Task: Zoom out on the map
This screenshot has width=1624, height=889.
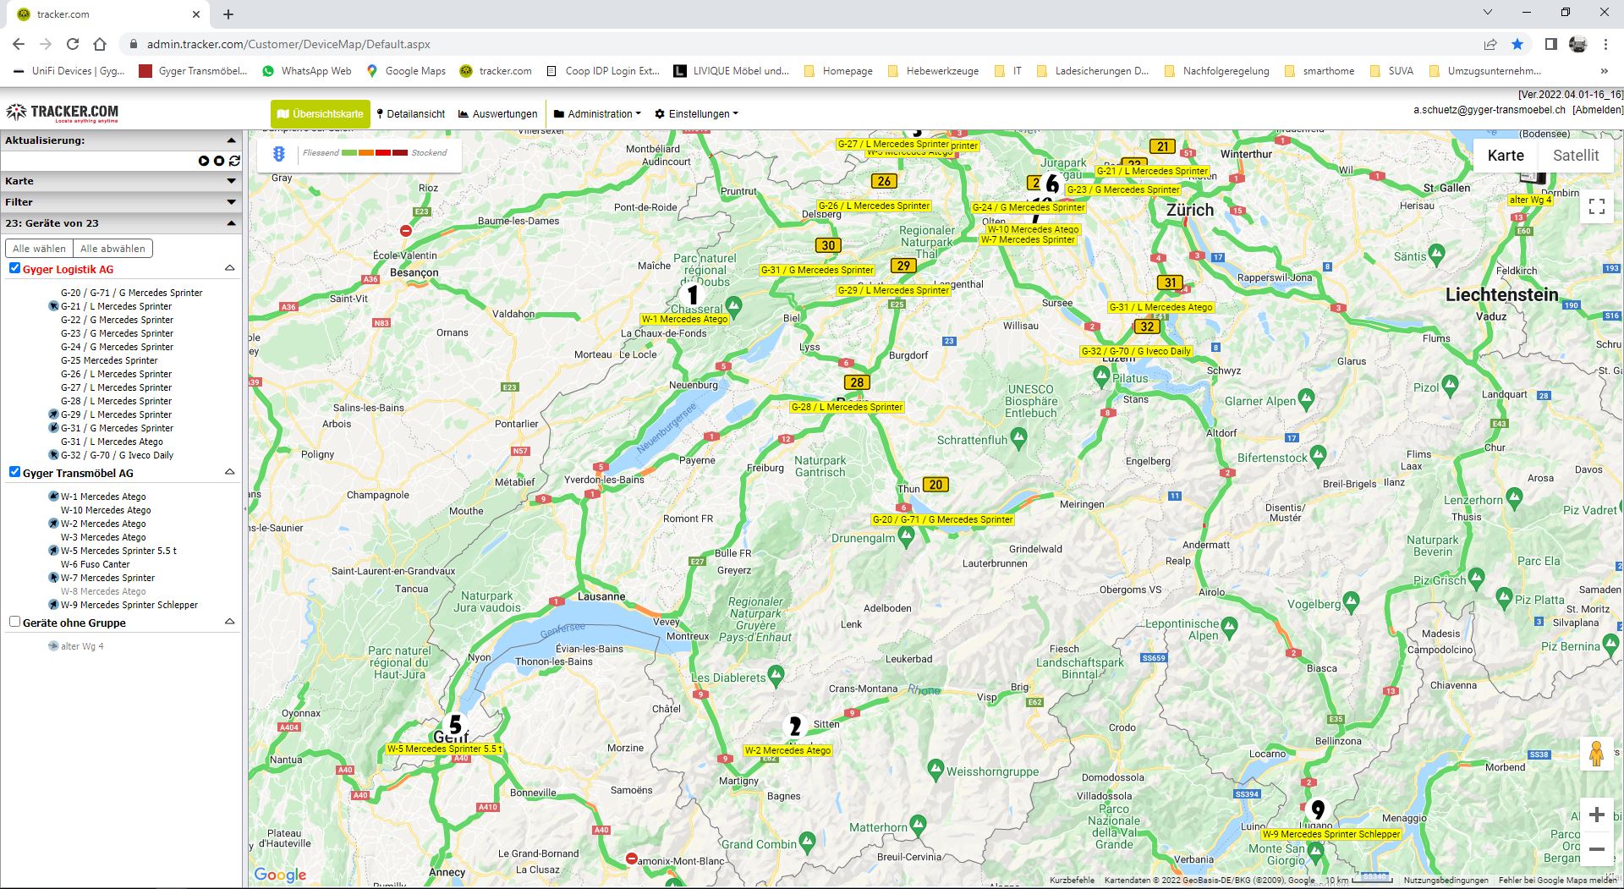Action: click(x=1596, y=849)
